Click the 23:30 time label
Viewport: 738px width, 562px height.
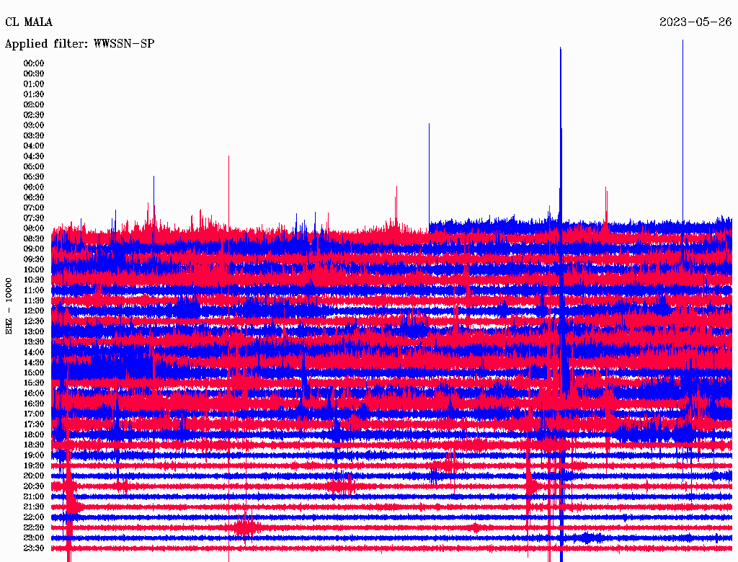(34, 548)
